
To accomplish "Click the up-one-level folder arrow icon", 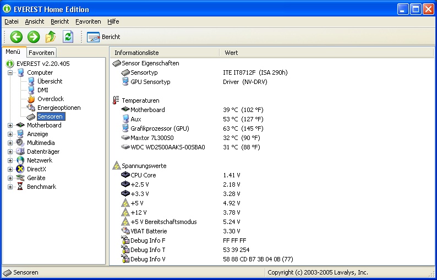I will pyautogui.click(x=51, y=37).
